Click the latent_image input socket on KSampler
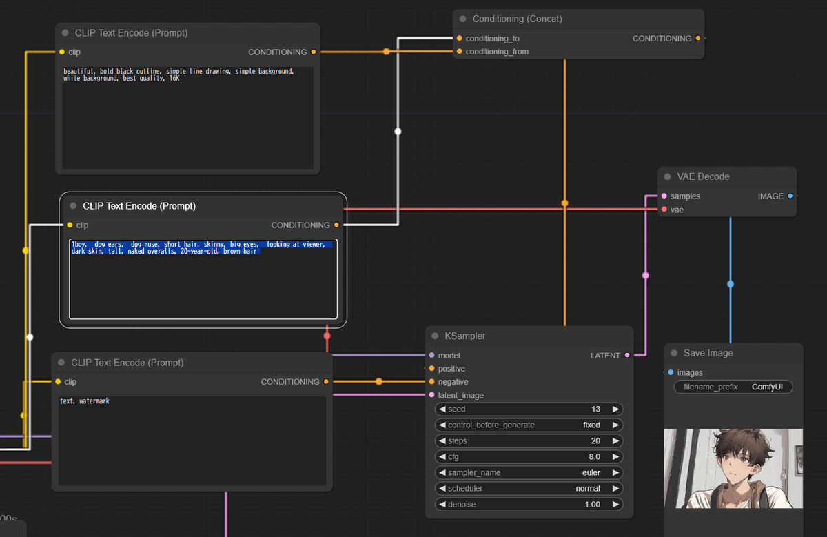Screen dimensions: 827x537 point(431,396)
